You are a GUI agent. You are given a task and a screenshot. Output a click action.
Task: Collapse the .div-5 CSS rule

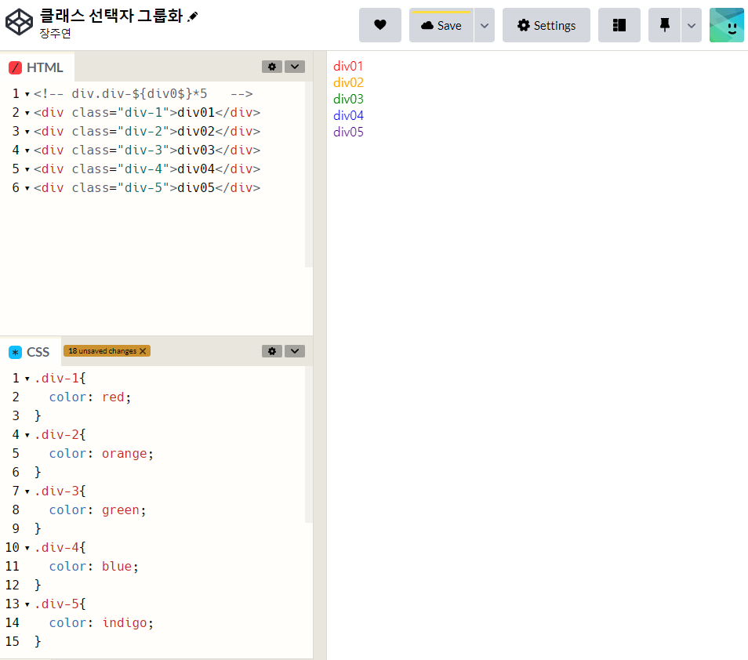pos(27,604)
